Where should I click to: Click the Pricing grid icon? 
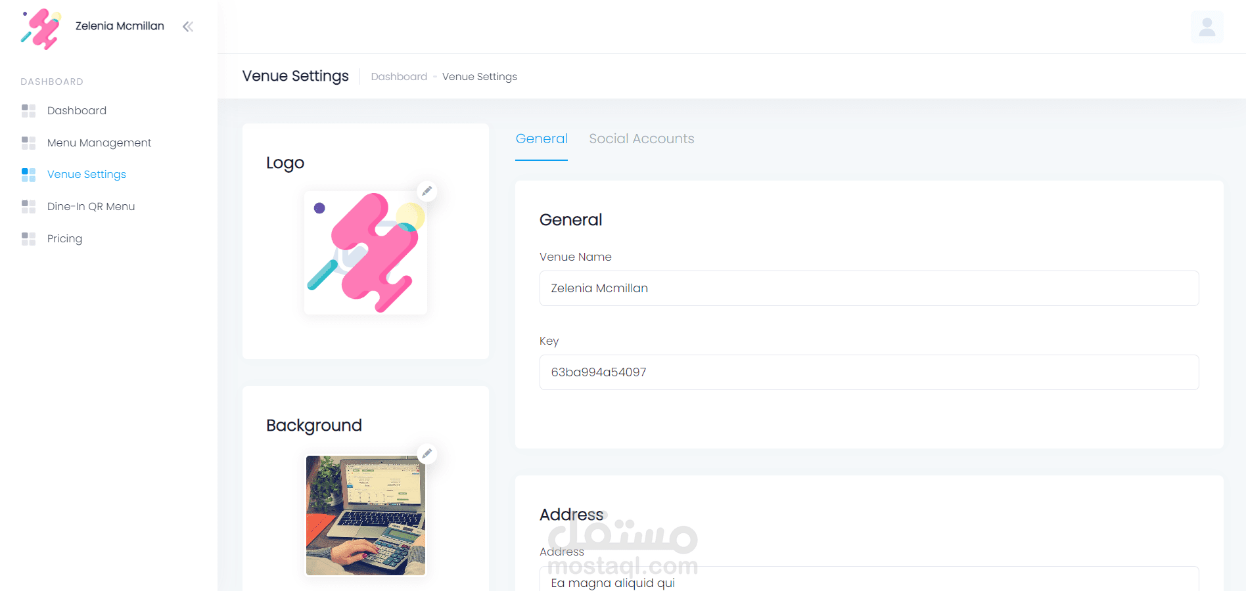pyautogui.click(x=28, y=238)
